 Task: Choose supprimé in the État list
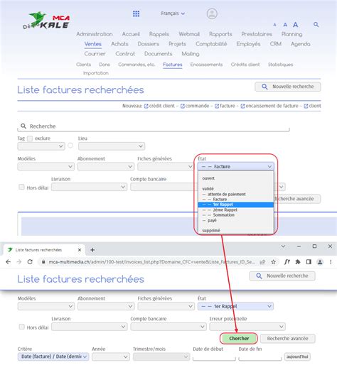coord(235,230)
